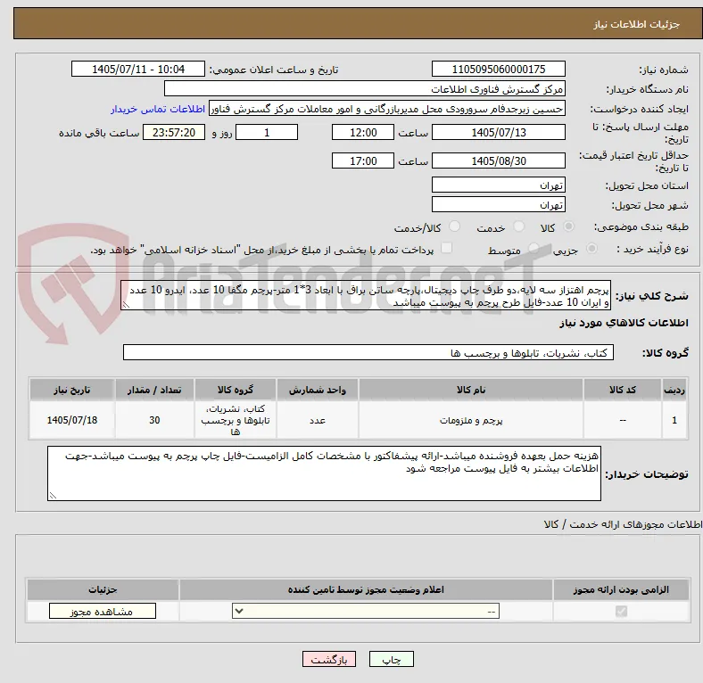
Task: Click the تاریخ نیاز column header
Action: point(72,390)
